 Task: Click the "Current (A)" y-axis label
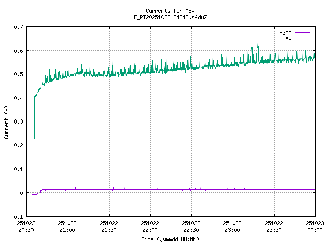[x=6, y=121]
